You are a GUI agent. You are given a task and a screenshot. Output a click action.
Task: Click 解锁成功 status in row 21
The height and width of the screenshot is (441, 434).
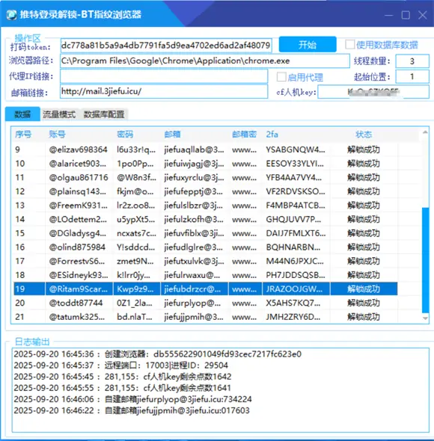364,317
